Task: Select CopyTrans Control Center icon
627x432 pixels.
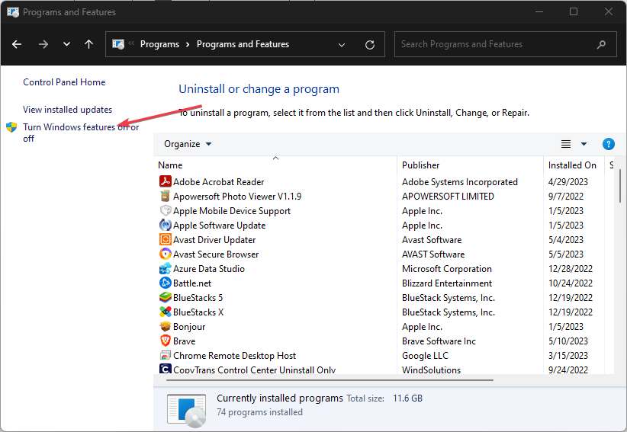Action: click(166, 369)
